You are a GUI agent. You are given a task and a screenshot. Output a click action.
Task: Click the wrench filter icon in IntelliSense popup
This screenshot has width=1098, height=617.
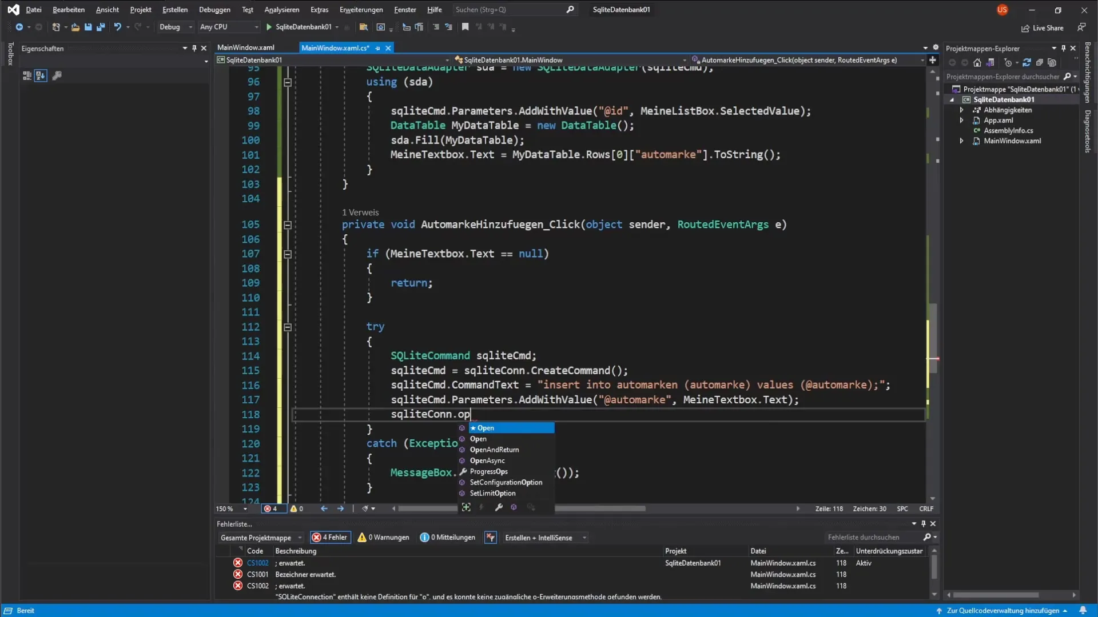[x=499, y=507]
